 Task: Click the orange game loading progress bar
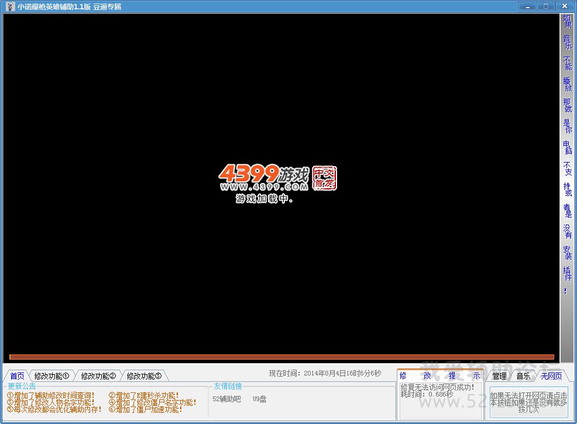(x=282, y=357)
